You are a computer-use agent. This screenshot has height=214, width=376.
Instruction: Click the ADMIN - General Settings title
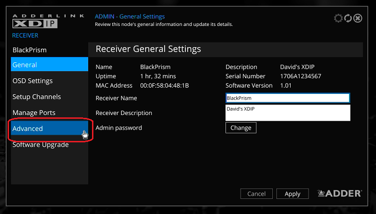[130, 16]
